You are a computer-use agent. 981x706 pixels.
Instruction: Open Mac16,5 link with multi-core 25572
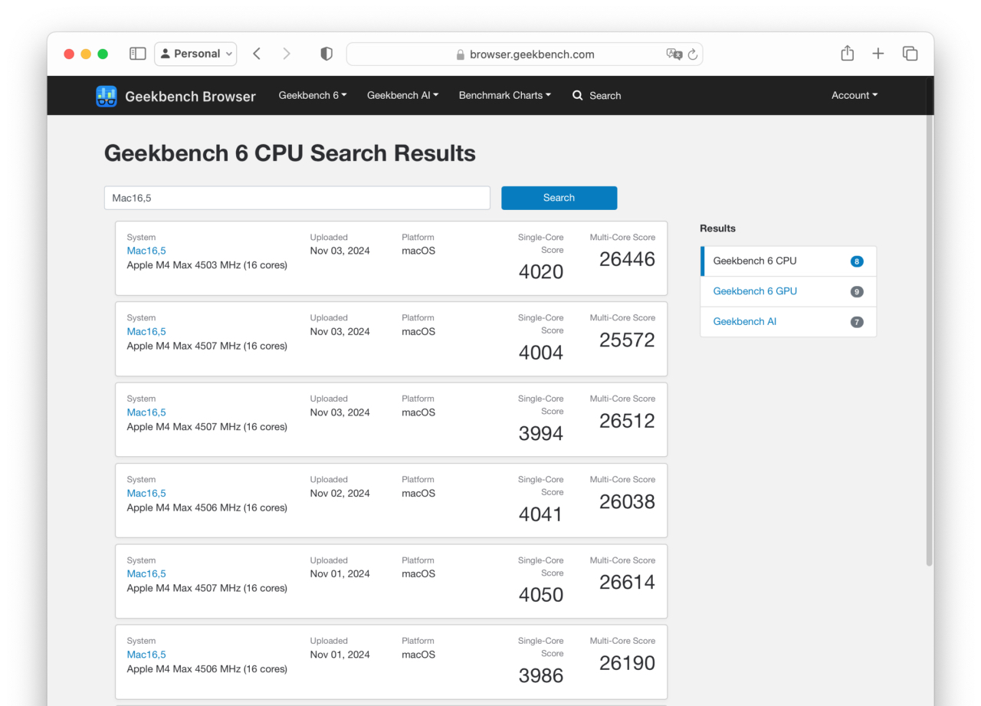point(146,331)
